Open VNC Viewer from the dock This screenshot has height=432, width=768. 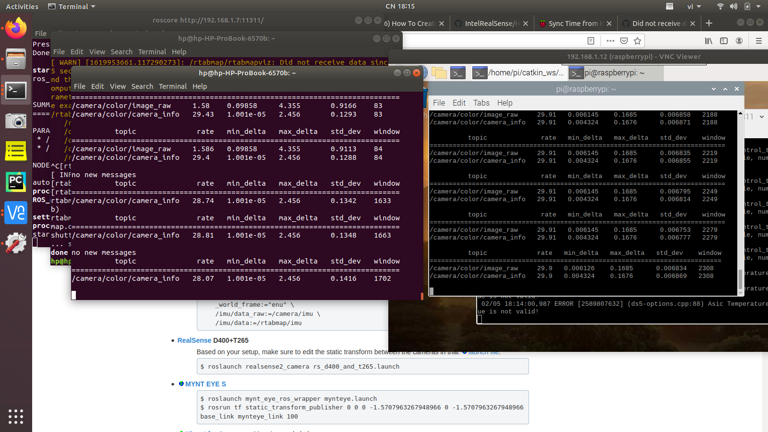pyautogui.click(x=16, y=213)
